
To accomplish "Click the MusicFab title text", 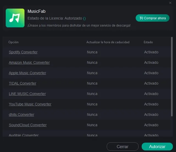I will coord(37,11).
